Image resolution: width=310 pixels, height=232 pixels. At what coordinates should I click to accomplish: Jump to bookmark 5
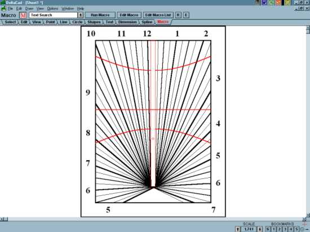[x=296, y=229]
